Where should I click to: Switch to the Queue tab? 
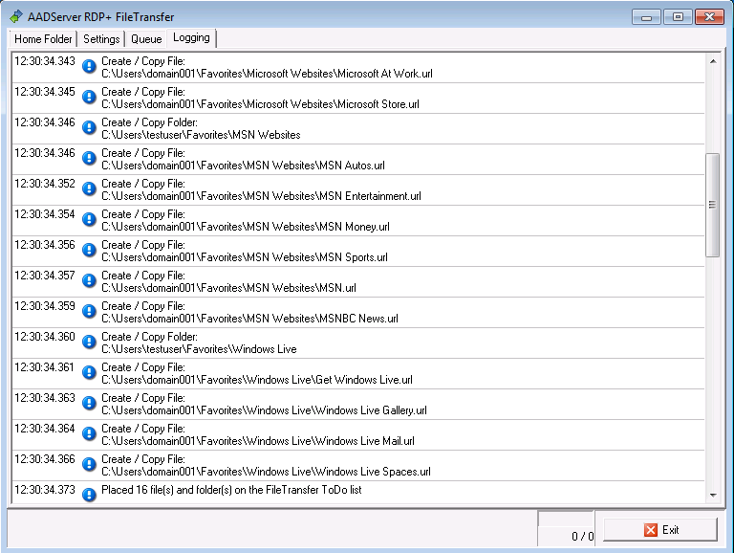coord(146,39)
